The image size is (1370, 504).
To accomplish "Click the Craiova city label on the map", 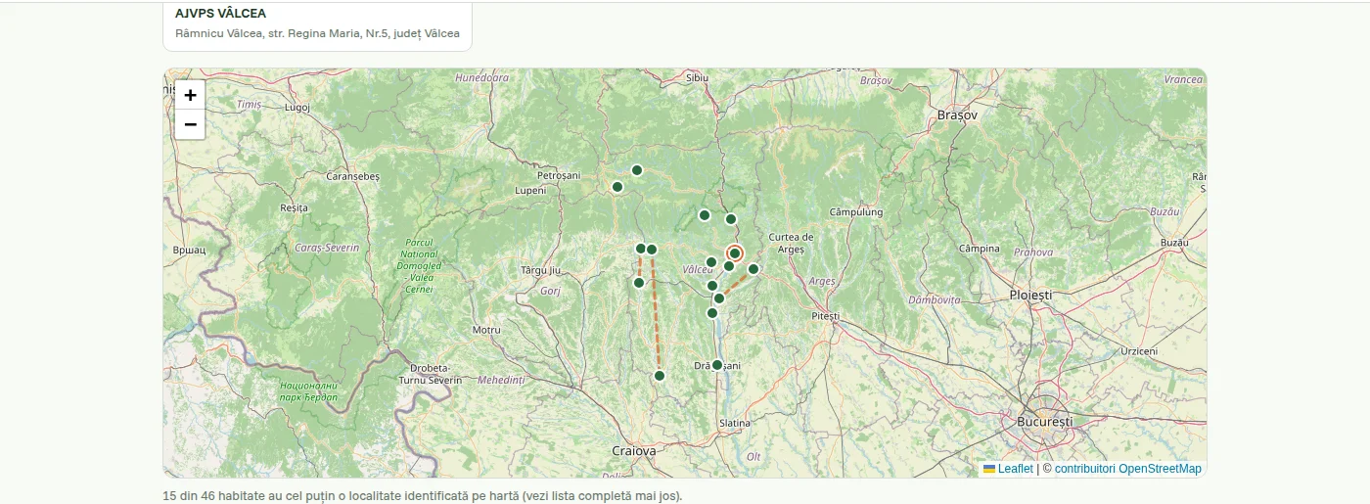I will pos(633,451).
